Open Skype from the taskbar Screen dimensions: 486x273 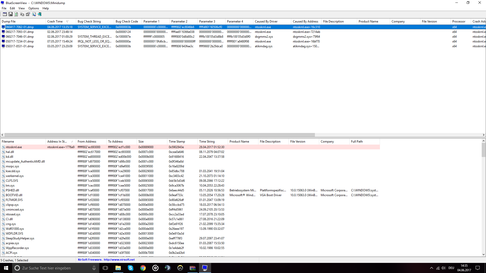(130, 268)
